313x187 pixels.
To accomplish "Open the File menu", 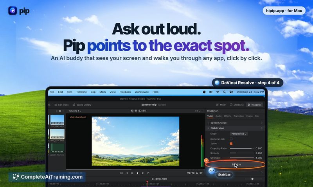I will tap(52, 92).
